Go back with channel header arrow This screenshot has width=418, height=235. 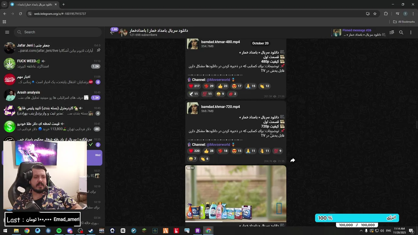112,32
